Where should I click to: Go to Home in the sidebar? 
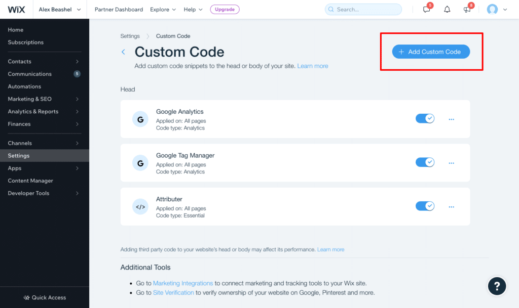tap(16, 30)
